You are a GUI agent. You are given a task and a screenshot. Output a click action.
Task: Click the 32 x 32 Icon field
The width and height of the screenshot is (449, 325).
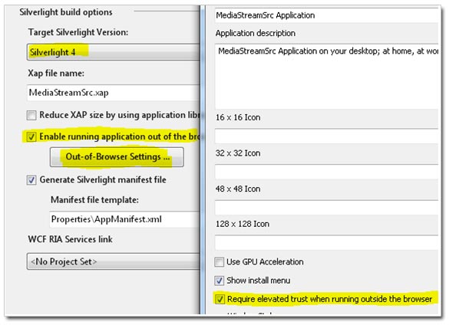[326, 172]
